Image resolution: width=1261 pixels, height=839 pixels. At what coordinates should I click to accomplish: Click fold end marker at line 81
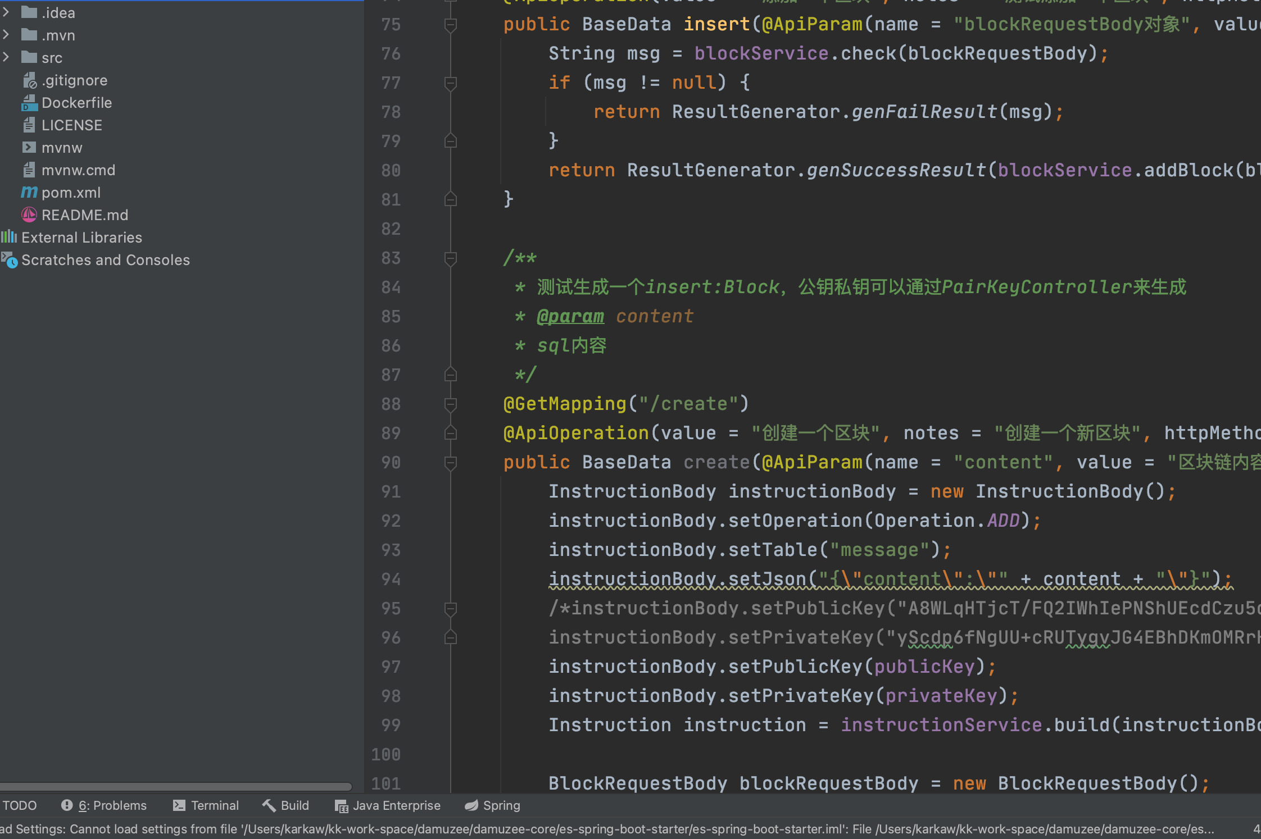pyautogui.click(x=451, y=199)
